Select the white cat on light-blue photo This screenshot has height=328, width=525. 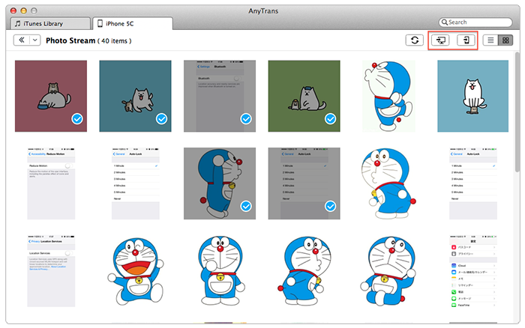[472, 96]
